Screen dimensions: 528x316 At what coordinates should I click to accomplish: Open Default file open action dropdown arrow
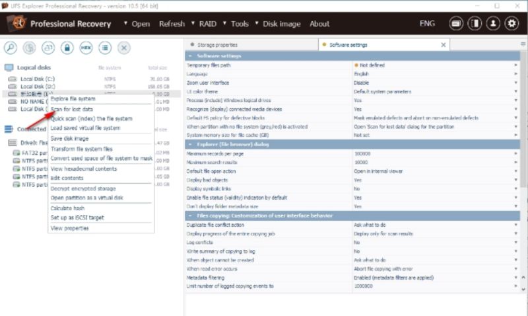click(515, 171)
